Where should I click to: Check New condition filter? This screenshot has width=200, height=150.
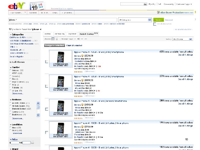tap(11, 127)
